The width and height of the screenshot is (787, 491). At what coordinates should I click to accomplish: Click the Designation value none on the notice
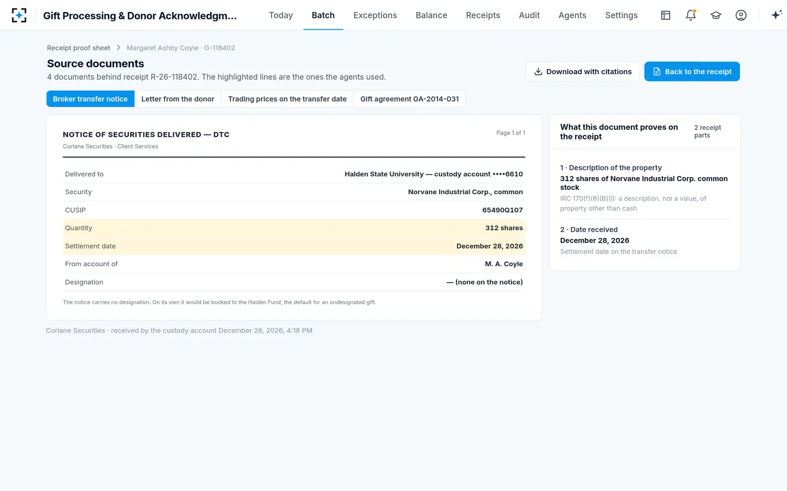coord(484,282)
